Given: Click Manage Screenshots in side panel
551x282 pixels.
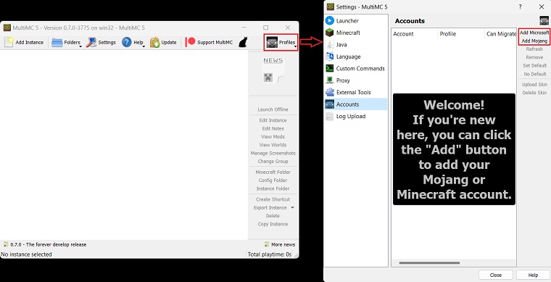Looking at the screenshot, I should coord(273,153).
